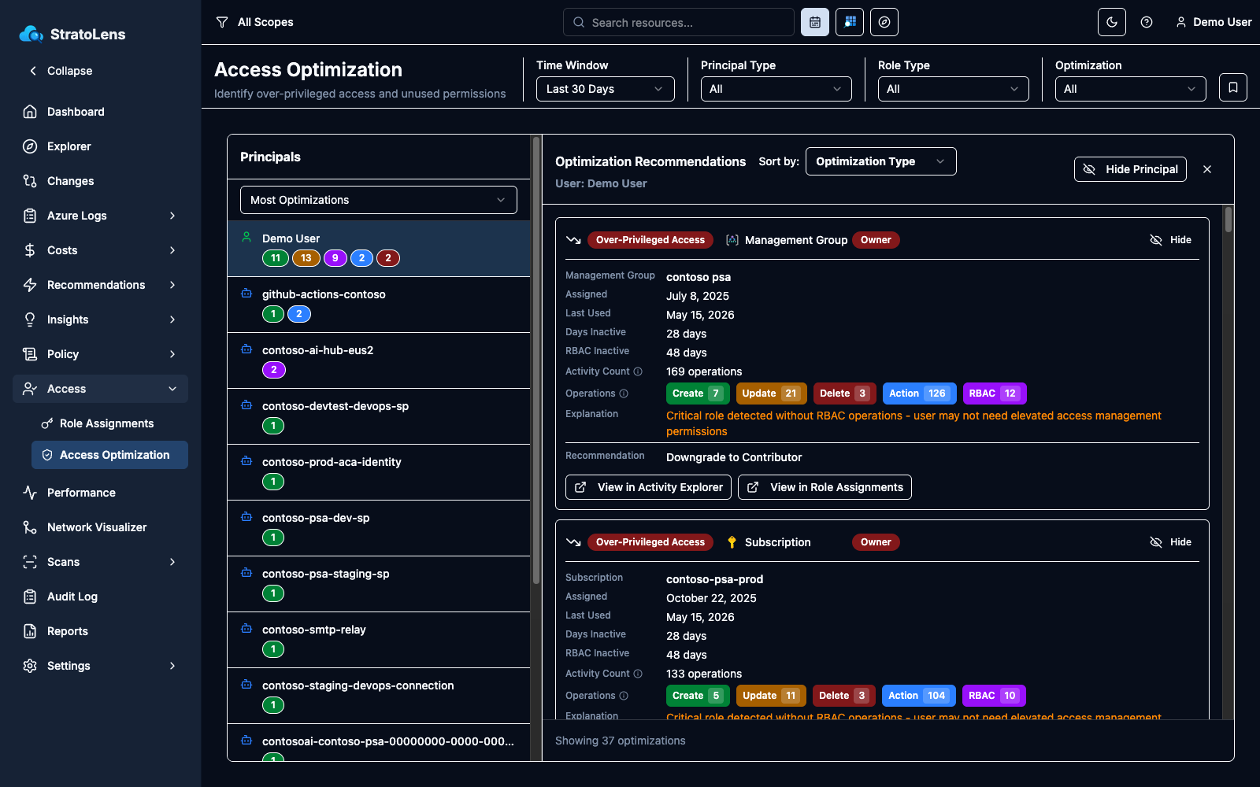Click Operations info icon for contoso psa
This screenshot has width=1260, height=787.
pyautogui.click(x=624, y=393)
